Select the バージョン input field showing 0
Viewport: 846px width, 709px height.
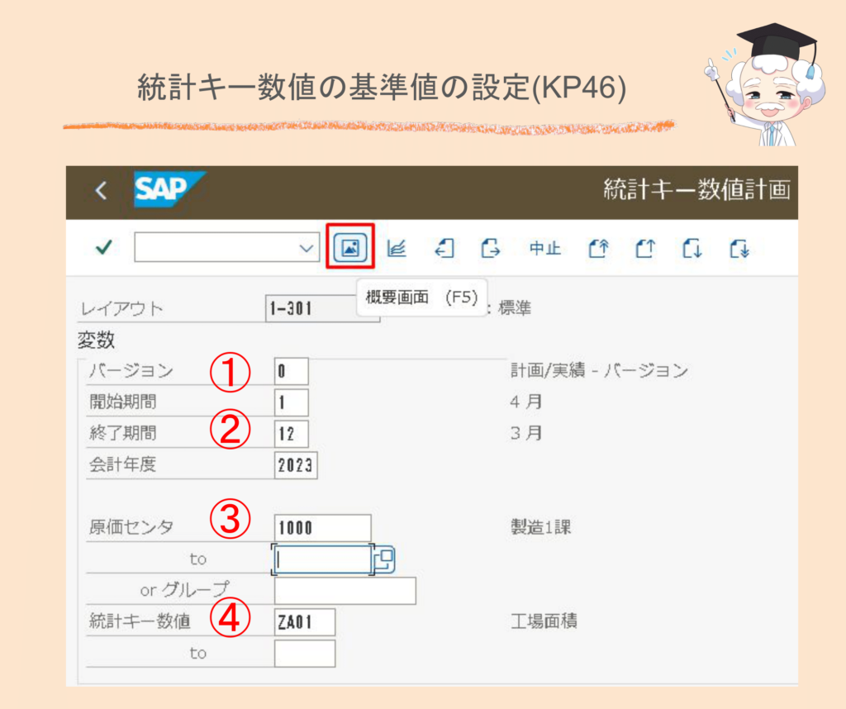tap(292, 371)
